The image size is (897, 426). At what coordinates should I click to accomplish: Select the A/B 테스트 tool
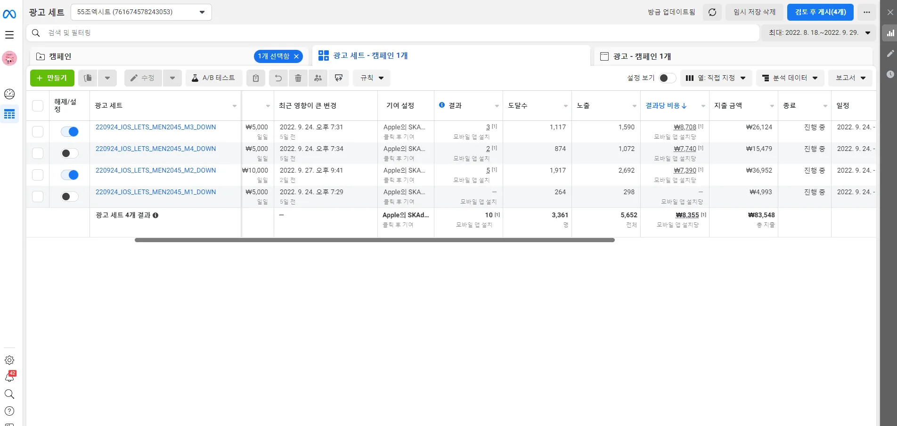coord(214,78)
